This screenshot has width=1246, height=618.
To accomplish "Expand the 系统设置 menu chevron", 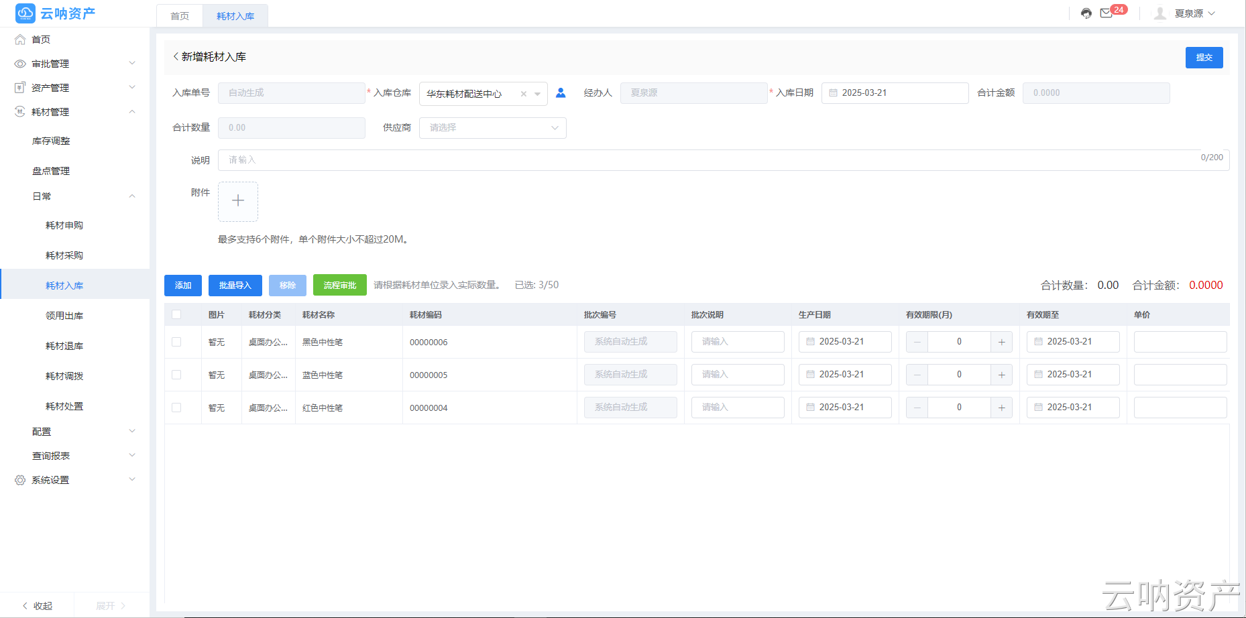I will tap(132, 479).
